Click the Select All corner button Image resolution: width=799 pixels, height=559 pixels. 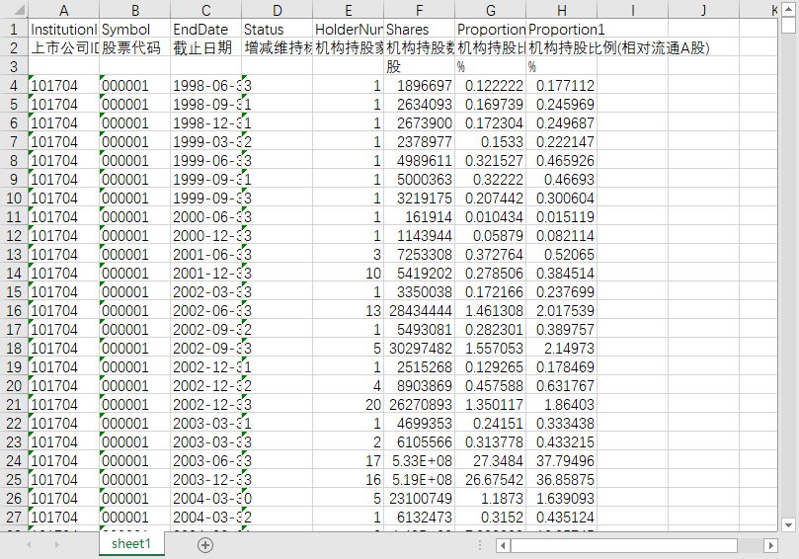[14, 10]
